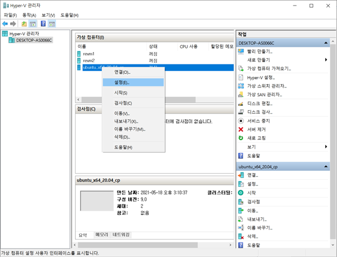Click the 삭제 delete icon in actions
Screen dimensions: 337x257
(x=241, y=236)
